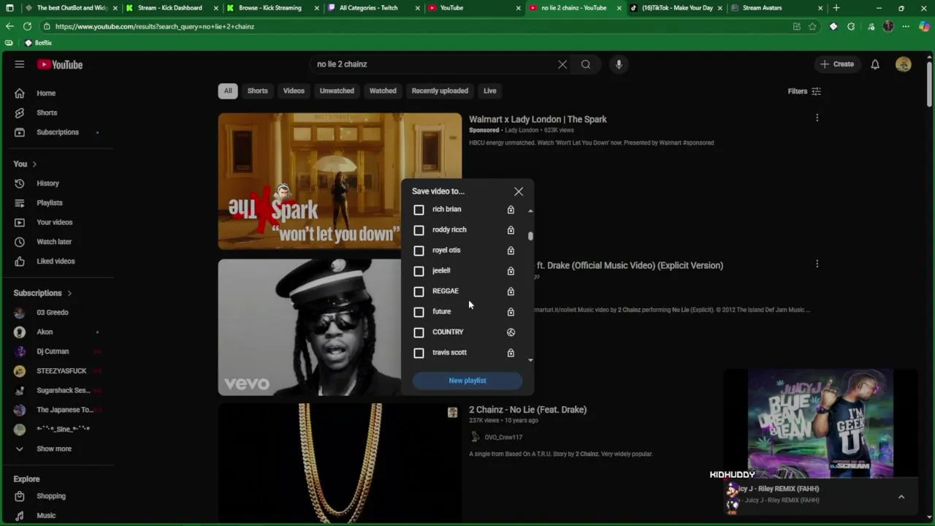The image size is (935, 526).
Task: Select the Live filter chip
Action: [489, 91]
